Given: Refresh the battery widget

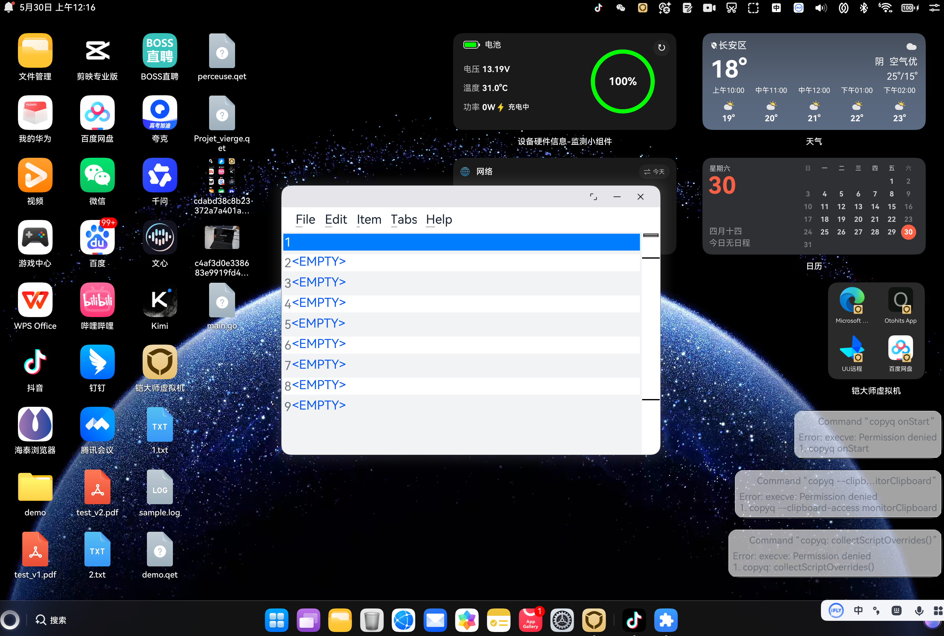Looking at the screenshot, I should click(661, 47).
